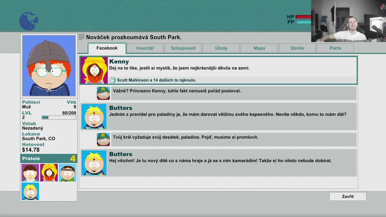Click the Pohlaví Muž value
This screenshot has height=217, width=386.
pos(26,107)
